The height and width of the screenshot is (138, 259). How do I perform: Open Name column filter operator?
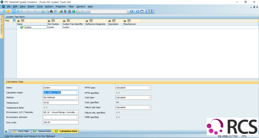pos(18,21)
